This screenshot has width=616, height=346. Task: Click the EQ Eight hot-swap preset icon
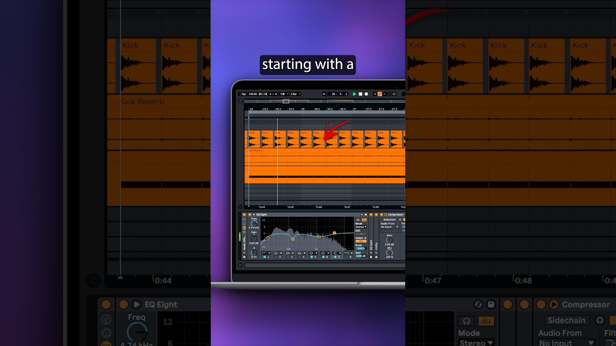(x=362, y=215)
